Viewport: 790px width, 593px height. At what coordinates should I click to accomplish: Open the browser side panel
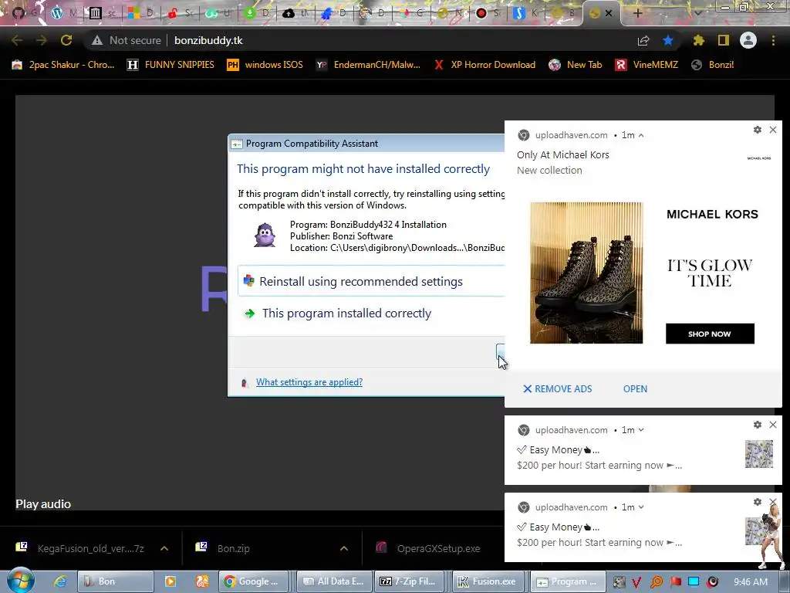(x=724, y=40)
